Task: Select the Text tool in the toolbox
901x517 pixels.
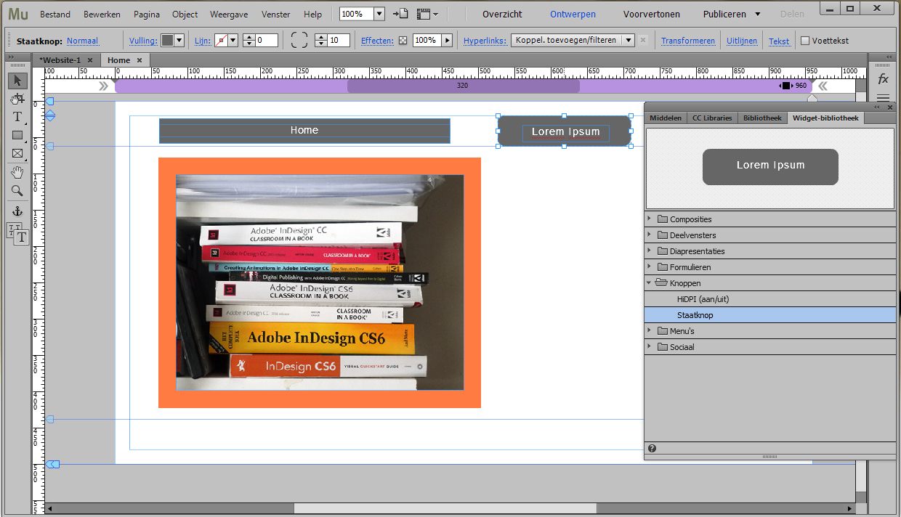Action: (x=17, y=117)
